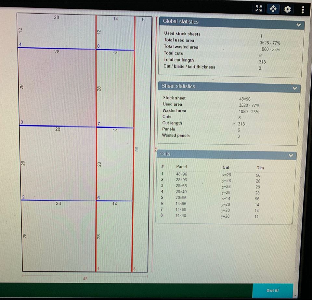Viewport: 312px width, 300px height.
Task: Click the Stock sheet label
Action: click(174, 98)
